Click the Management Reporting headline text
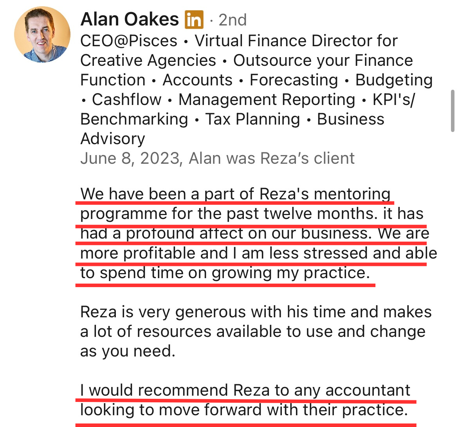This screenshot has width=458, height=427. click(x=267, y=100)
